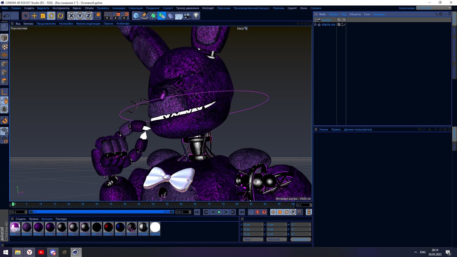This screenshot has width=457, height=257.
Task: Toggle position keyframe recording icon
Action: pyautogui.click(x=273, y=212)
